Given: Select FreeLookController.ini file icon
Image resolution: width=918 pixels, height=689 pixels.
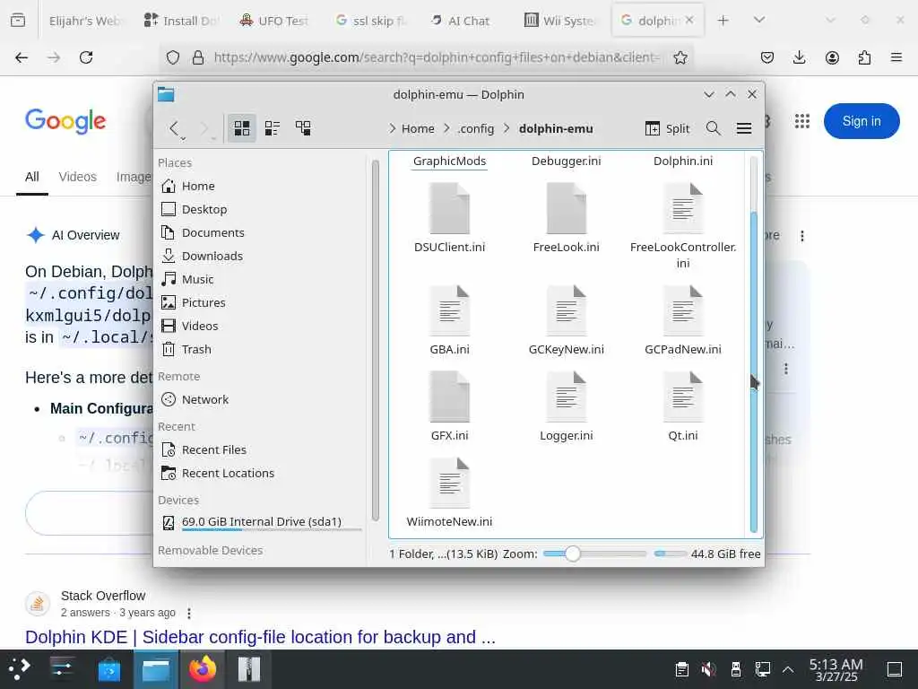Looking at the screenshot, I should (x=682, y=208).
